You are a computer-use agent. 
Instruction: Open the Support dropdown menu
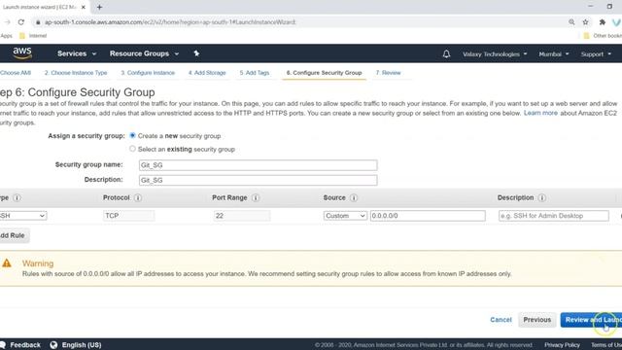596,54
